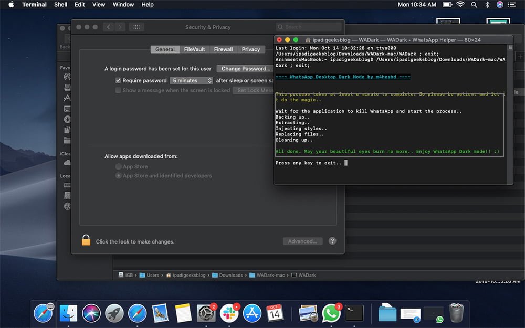Viewport: 525px width, 328px height.
Task: Go forward in Security & Privacy window
Action: coord(120,27)
